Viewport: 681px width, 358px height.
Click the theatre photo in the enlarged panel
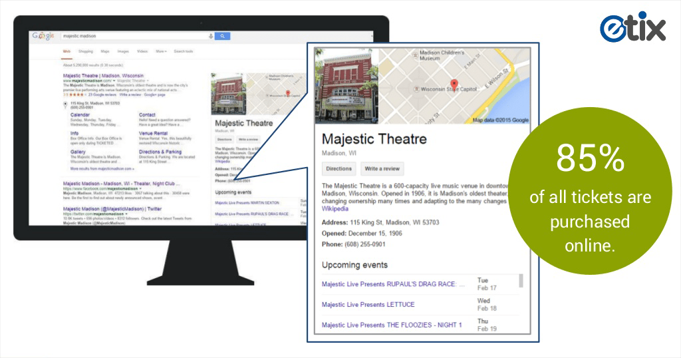(346, 86)
